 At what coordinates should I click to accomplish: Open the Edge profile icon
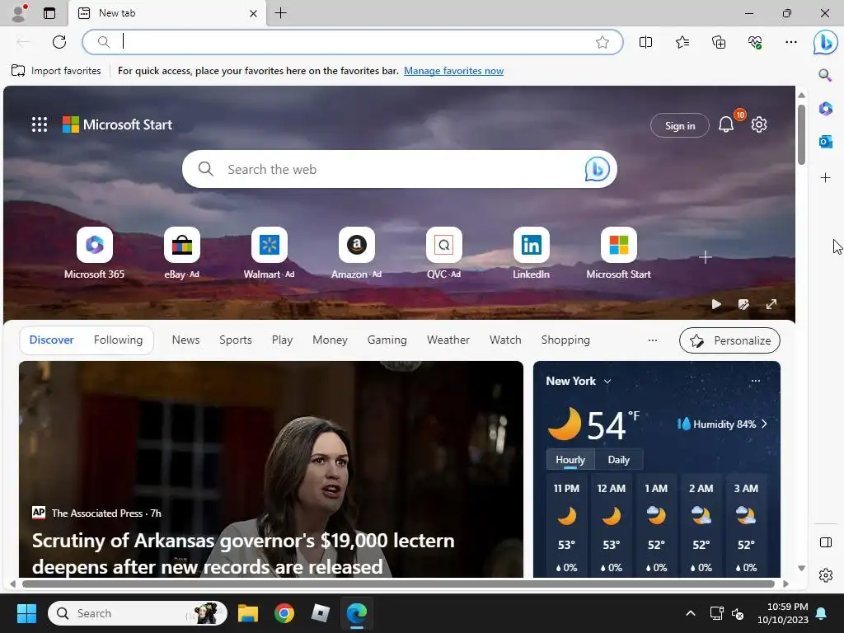(x=20, y=13)
